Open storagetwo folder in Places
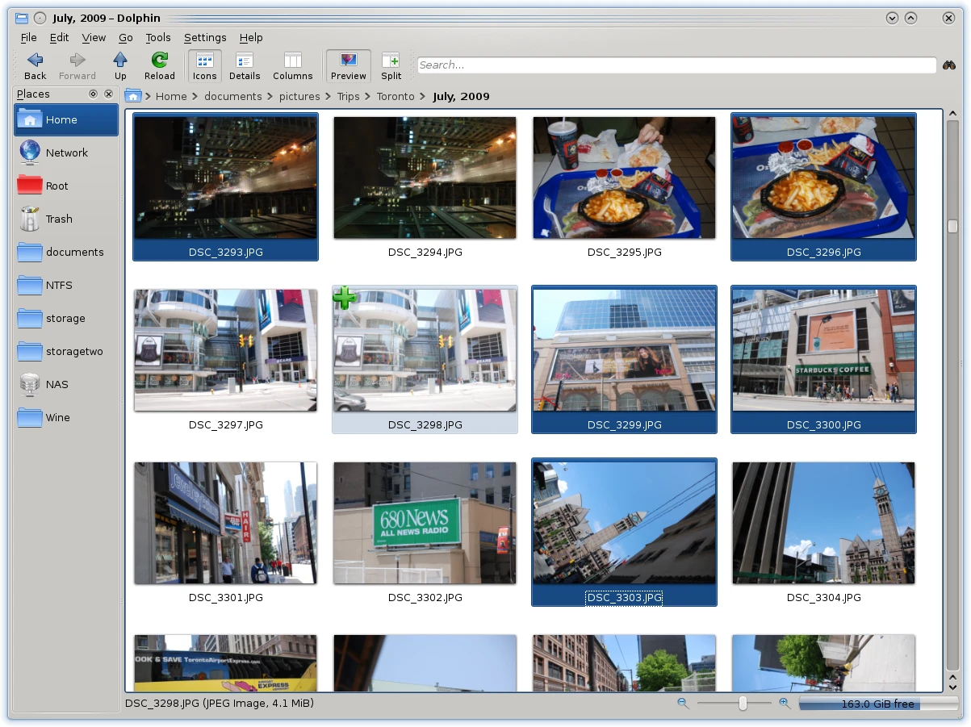Image resolution: width=971 pixels, height=727 pixels. tap(66, 351)
